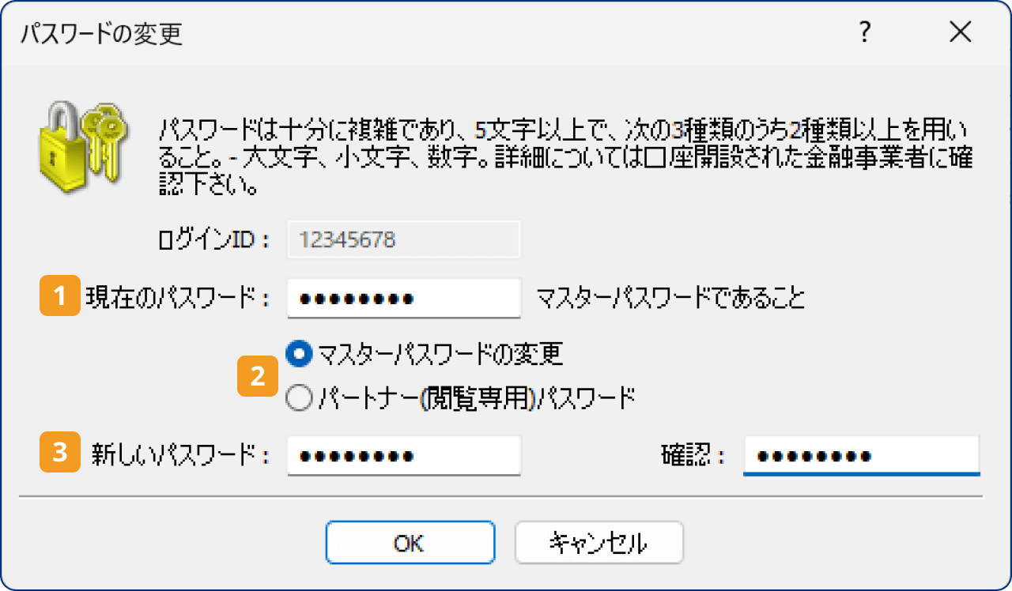Focus the 確認 password confirmation field
The height and width of the screenshot is (591, 1012).
point(860,455)
